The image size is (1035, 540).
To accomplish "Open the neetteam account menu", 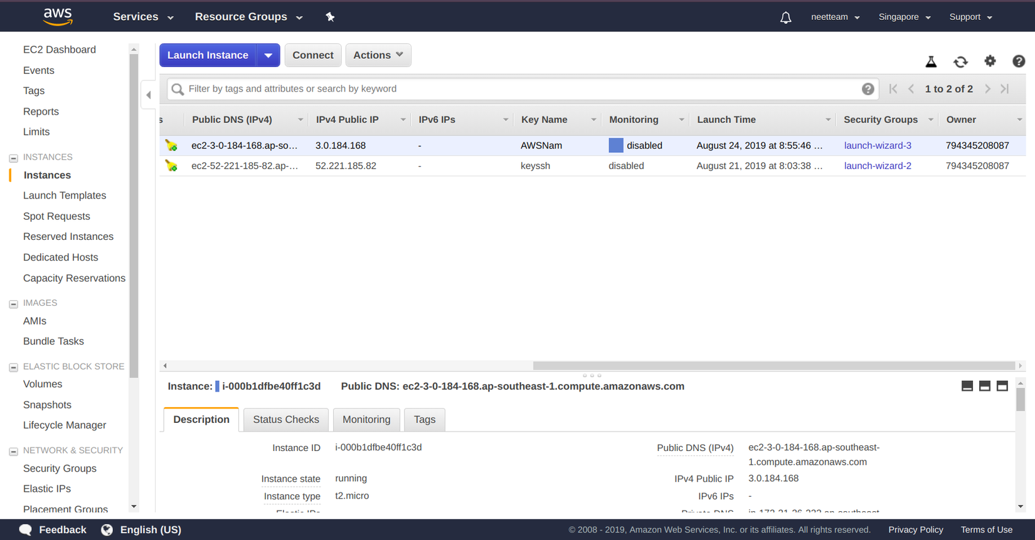I will [x=835, y=17].
